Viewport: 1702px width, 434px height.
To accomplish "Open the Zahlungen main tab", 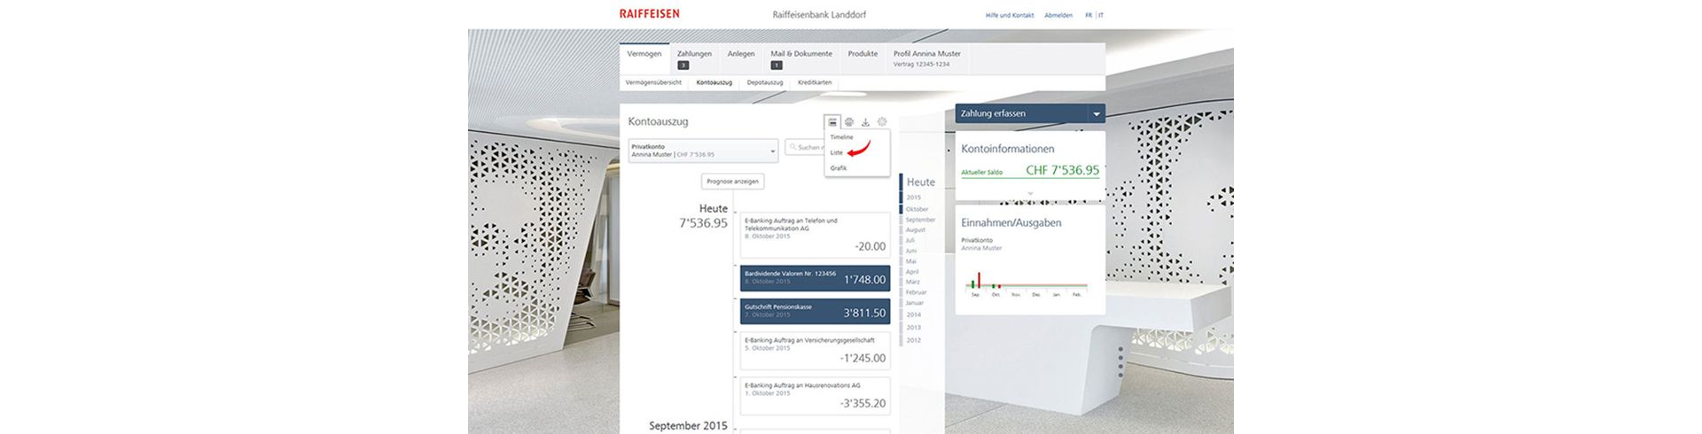I will pyautogui.click(x=694, y=58).
